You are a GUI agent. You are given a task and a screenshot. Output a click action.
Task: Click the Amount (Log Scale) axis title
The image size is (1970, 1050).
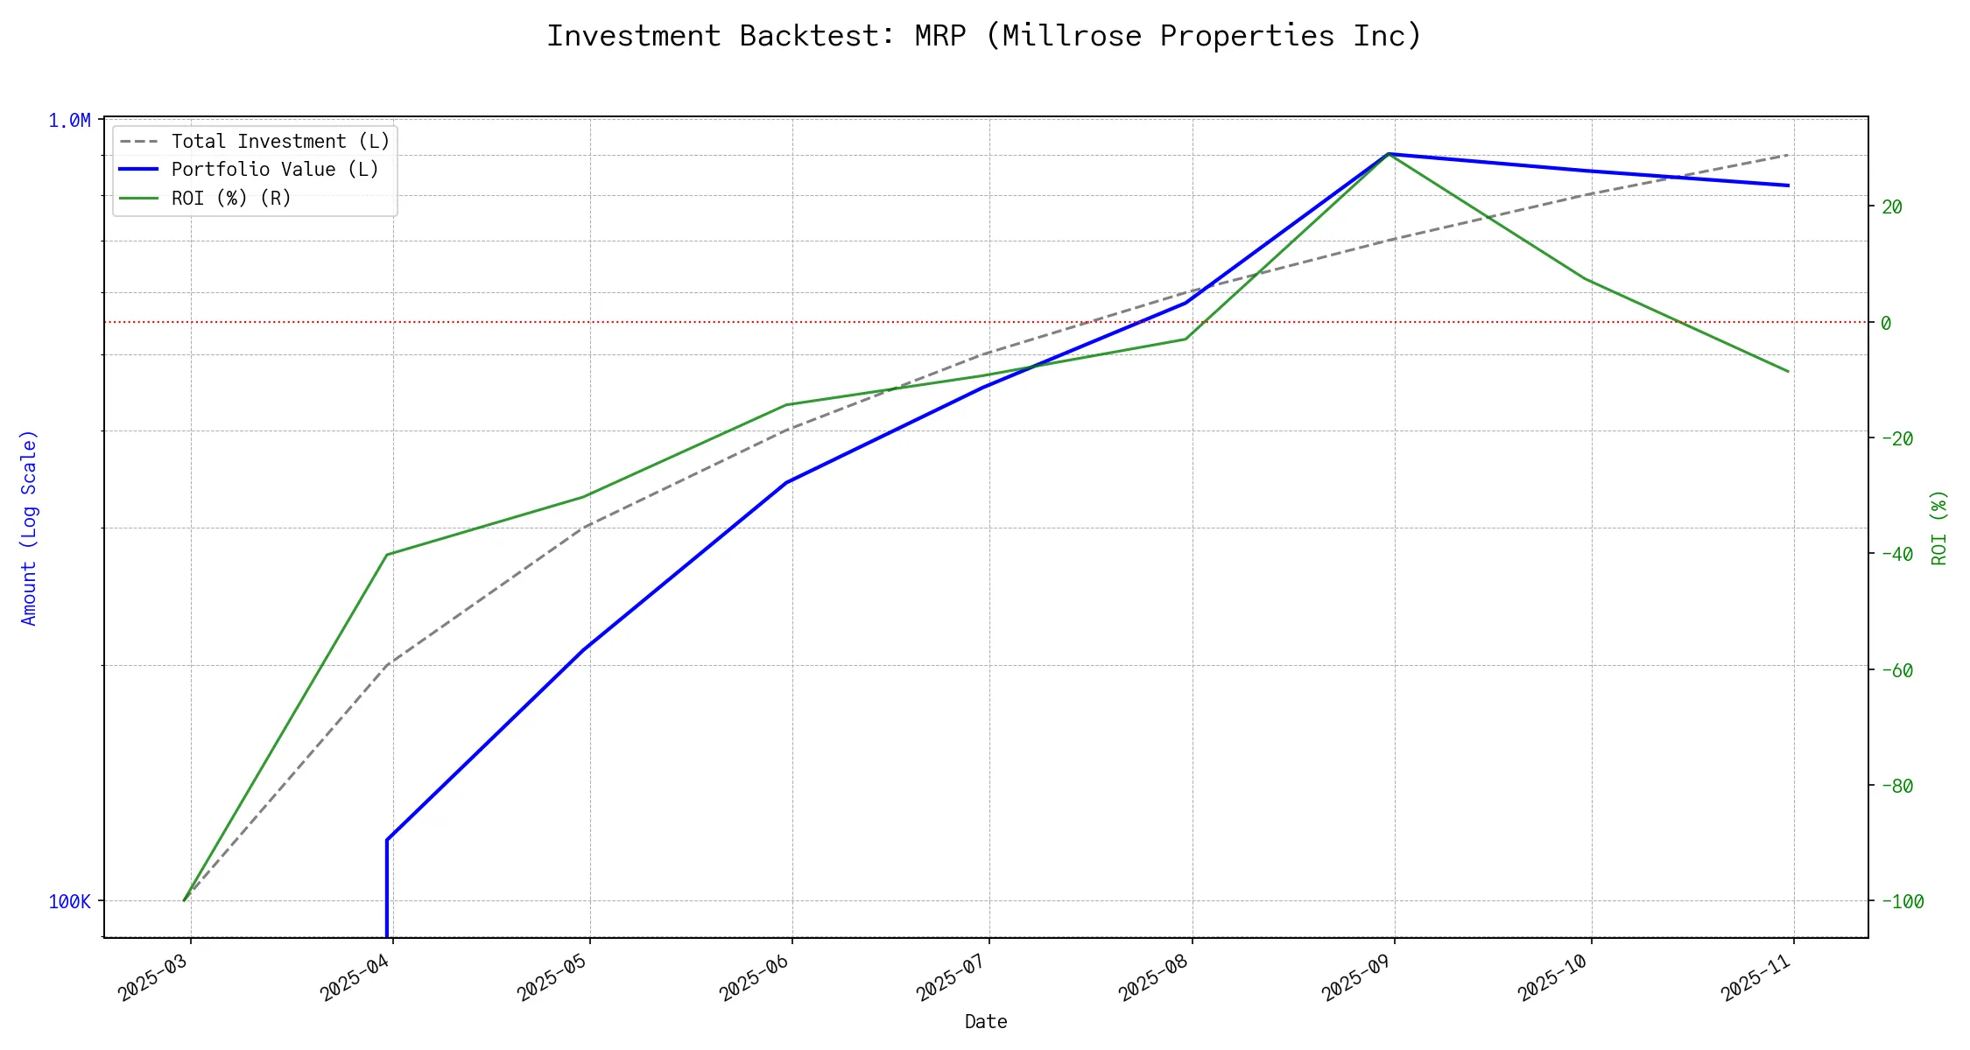click(x=29, y=528)
